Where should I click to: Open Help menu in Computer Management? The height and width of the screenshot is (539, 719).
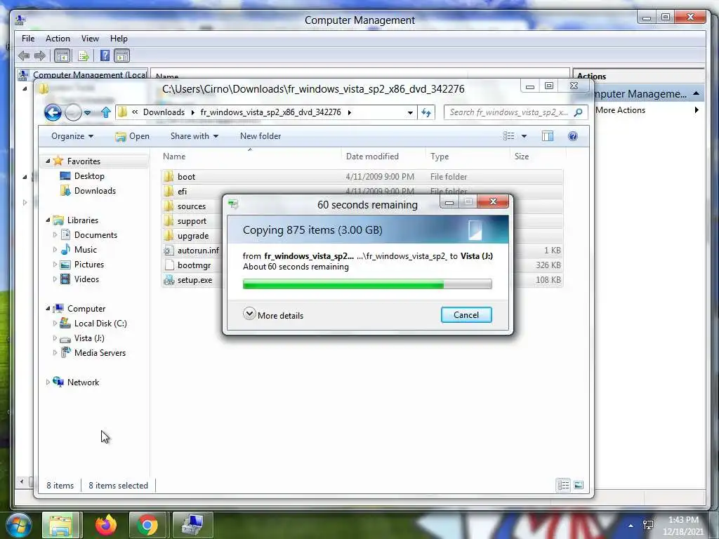click(119, 39)
